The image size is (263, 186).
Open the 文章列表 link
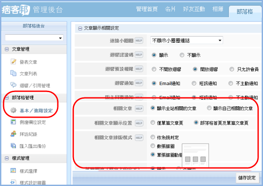pos(28,74)
